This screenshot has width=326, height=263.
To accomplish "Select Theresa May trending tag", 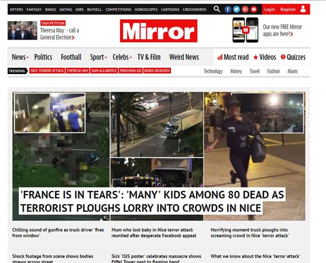I will [78, 71].
